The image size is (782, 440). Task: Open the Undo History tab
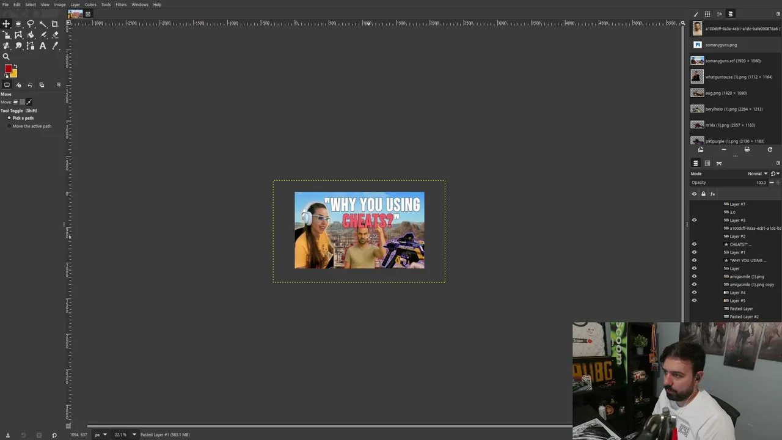[x=30, y=85]
